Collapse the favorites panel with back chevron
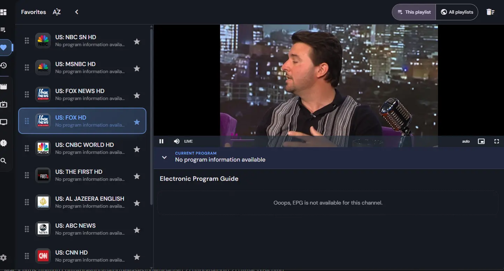504x271 pixels. click(76, 12)
